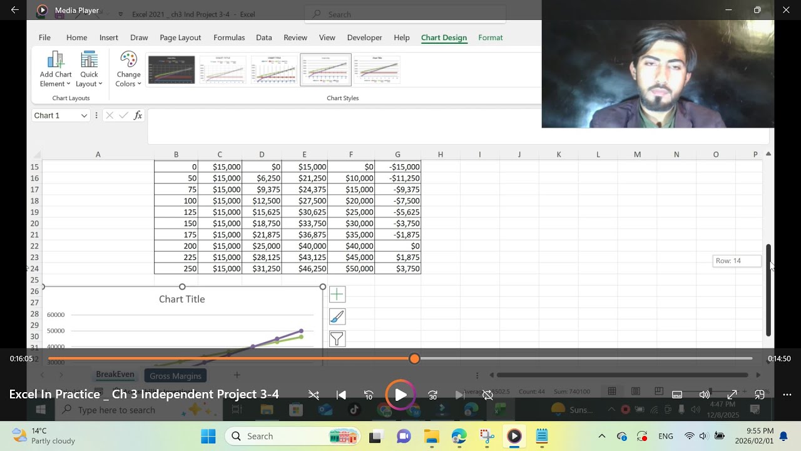Screen dimensions: 801x451
Task: Open the View tab
Action: click(327, 38)
